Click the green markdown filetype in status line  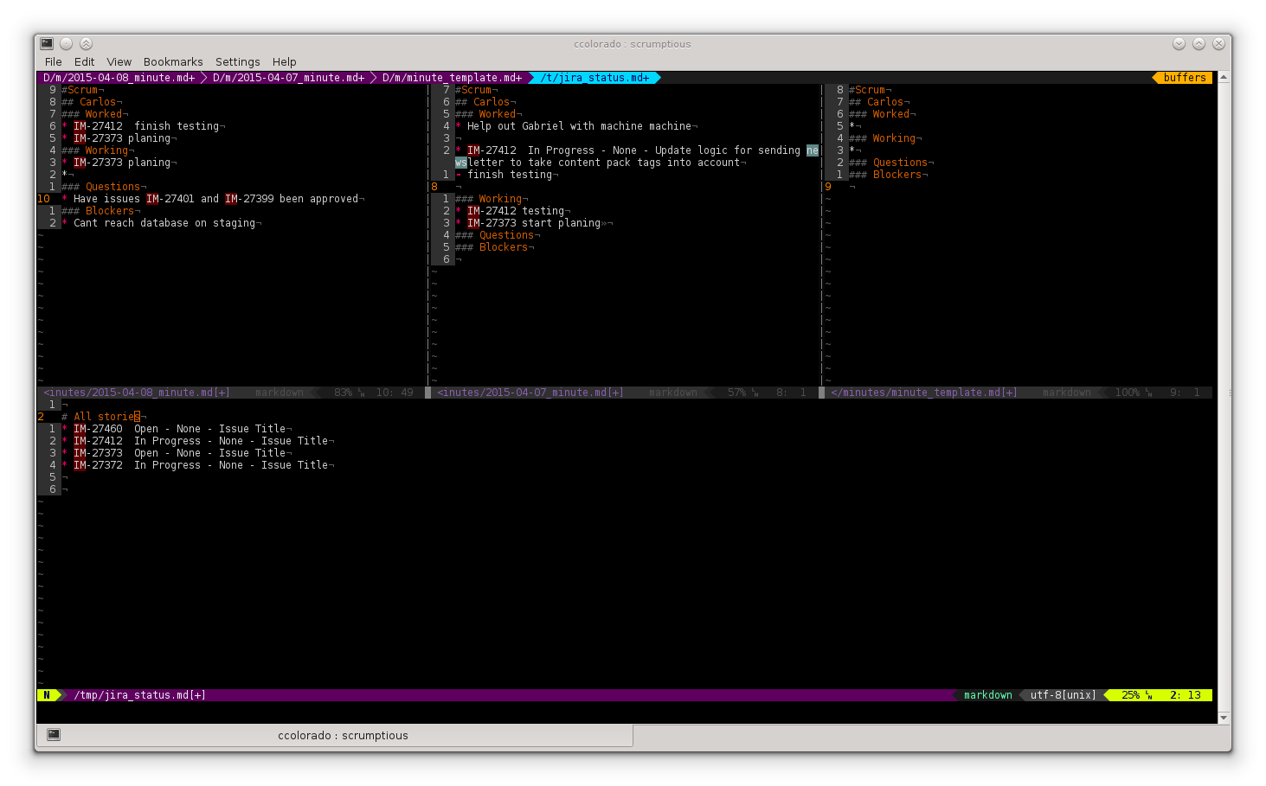988,695
